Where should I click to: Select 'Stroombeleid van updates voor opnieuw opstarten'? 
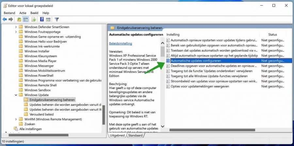coord(214,82)
